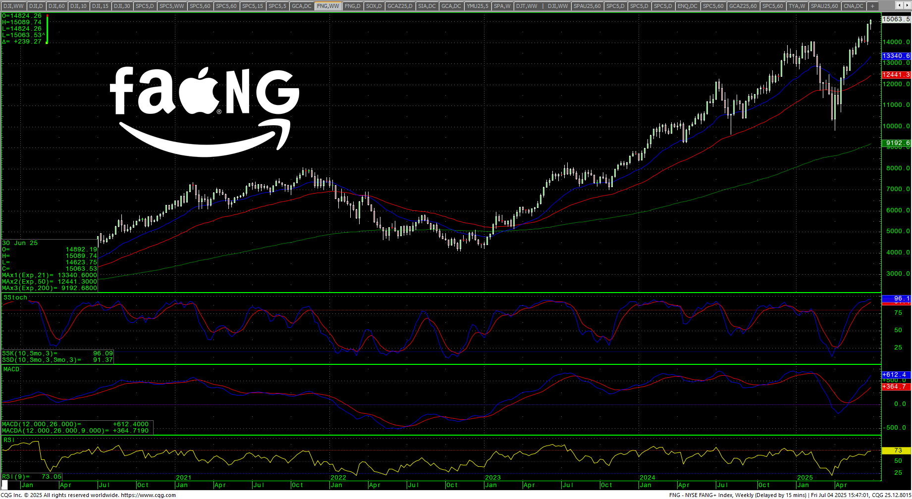Add a new chart tab with plus button

click(872, 6)
